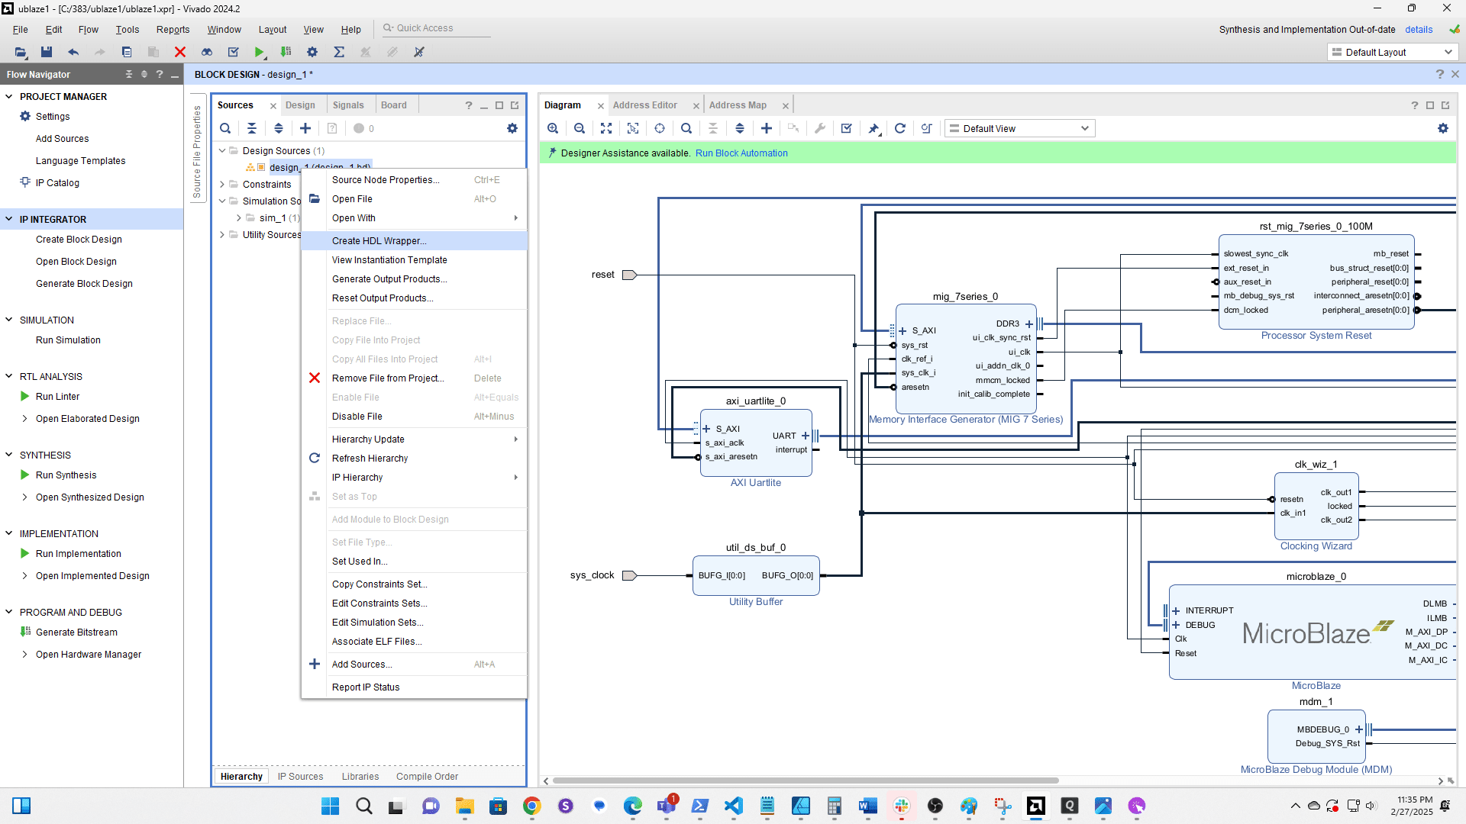The image size is (1466, 824).
Task: Open the Default View dropdown in the diagram
Action: (x=1019, y=127)
